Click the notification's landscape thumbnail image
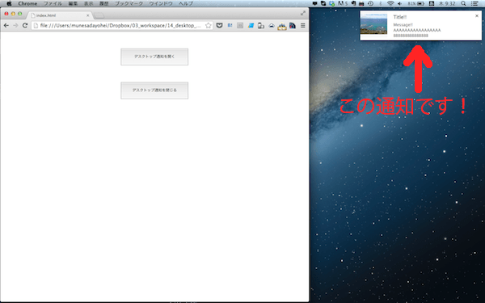 373,23
